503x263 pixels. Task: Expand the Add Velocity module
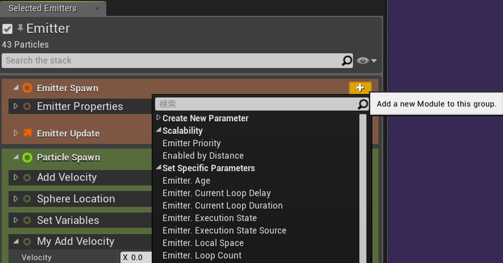(16, 177)
